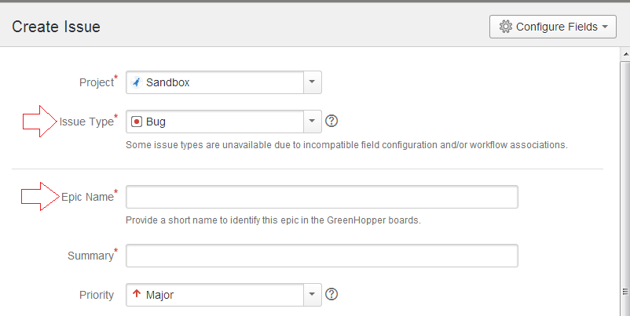The height and width of the screenshot is (316, 630).
Task: Click the red arrow pointing at Epic Name
Action: [40, 196]
